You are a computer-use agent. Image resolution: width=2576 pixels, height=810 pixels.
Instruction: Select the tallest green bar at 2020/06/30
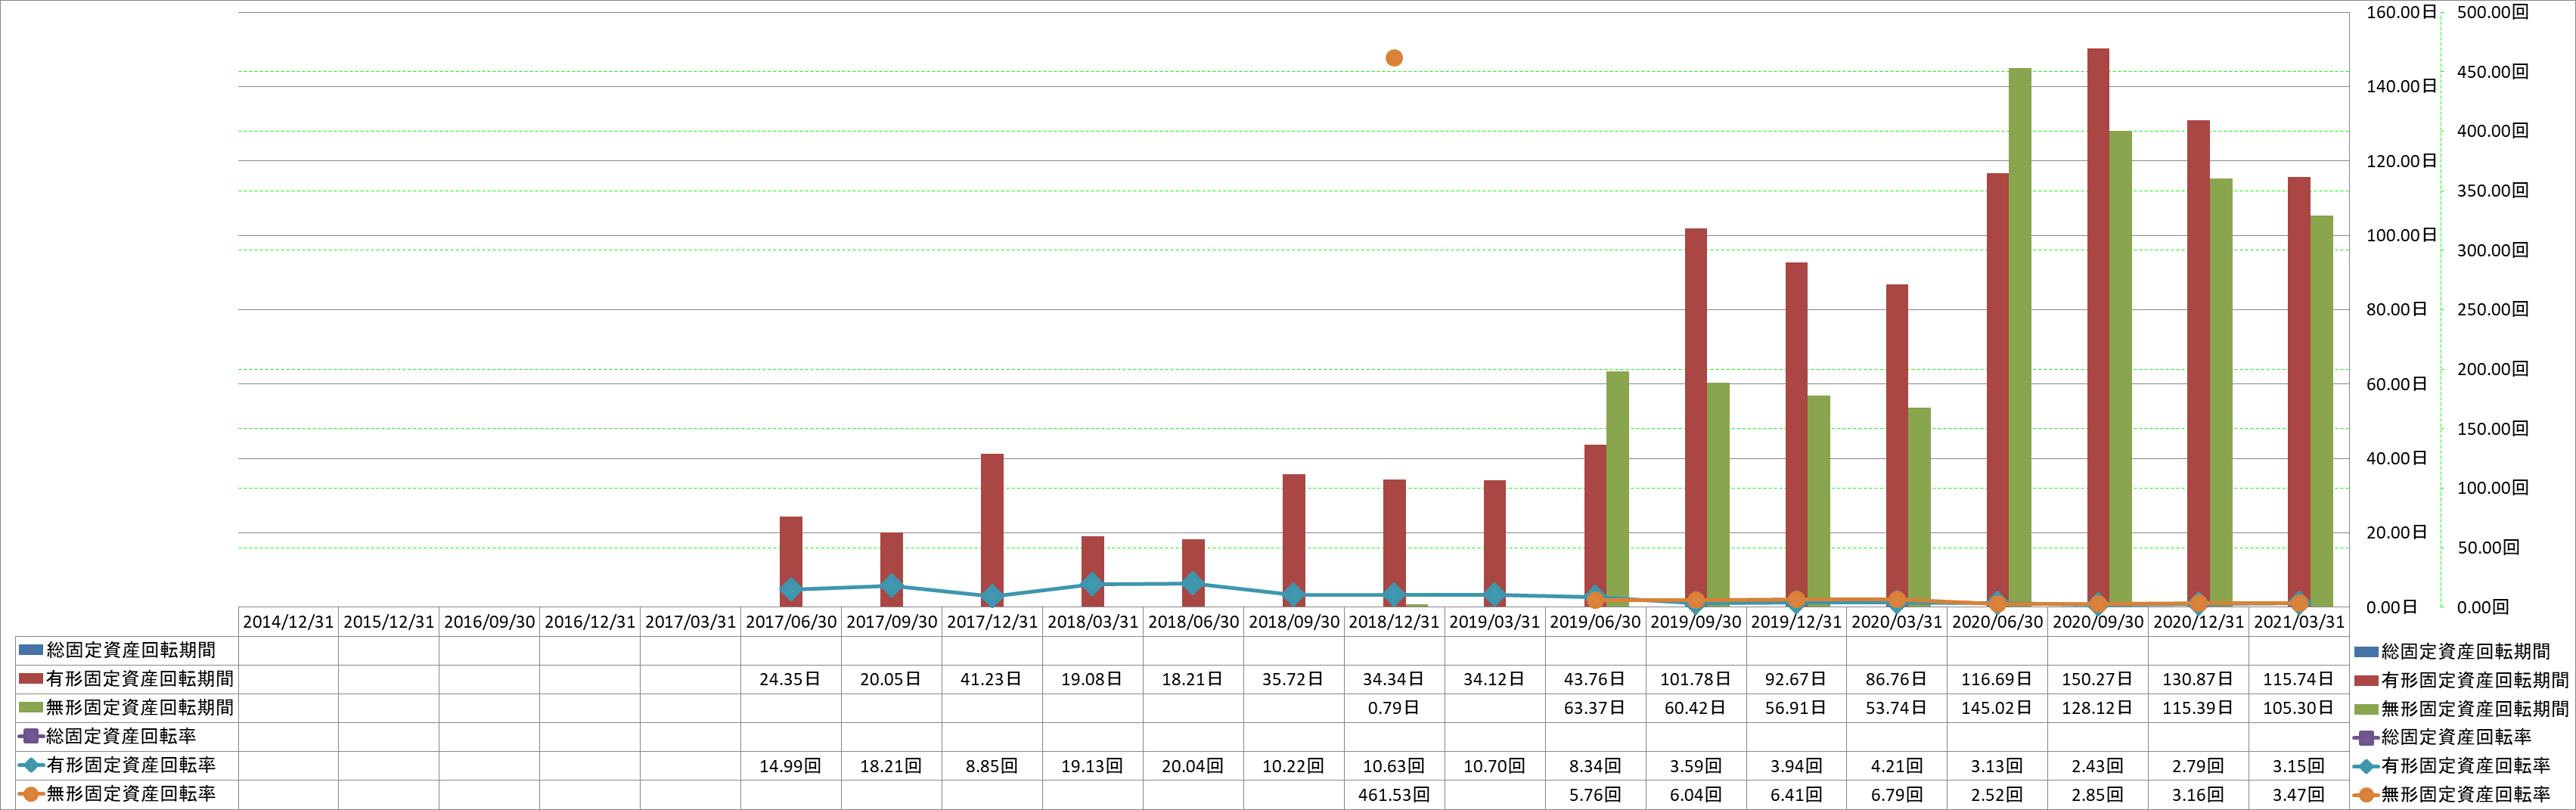pyautogui.click(x=2020, y=337)
